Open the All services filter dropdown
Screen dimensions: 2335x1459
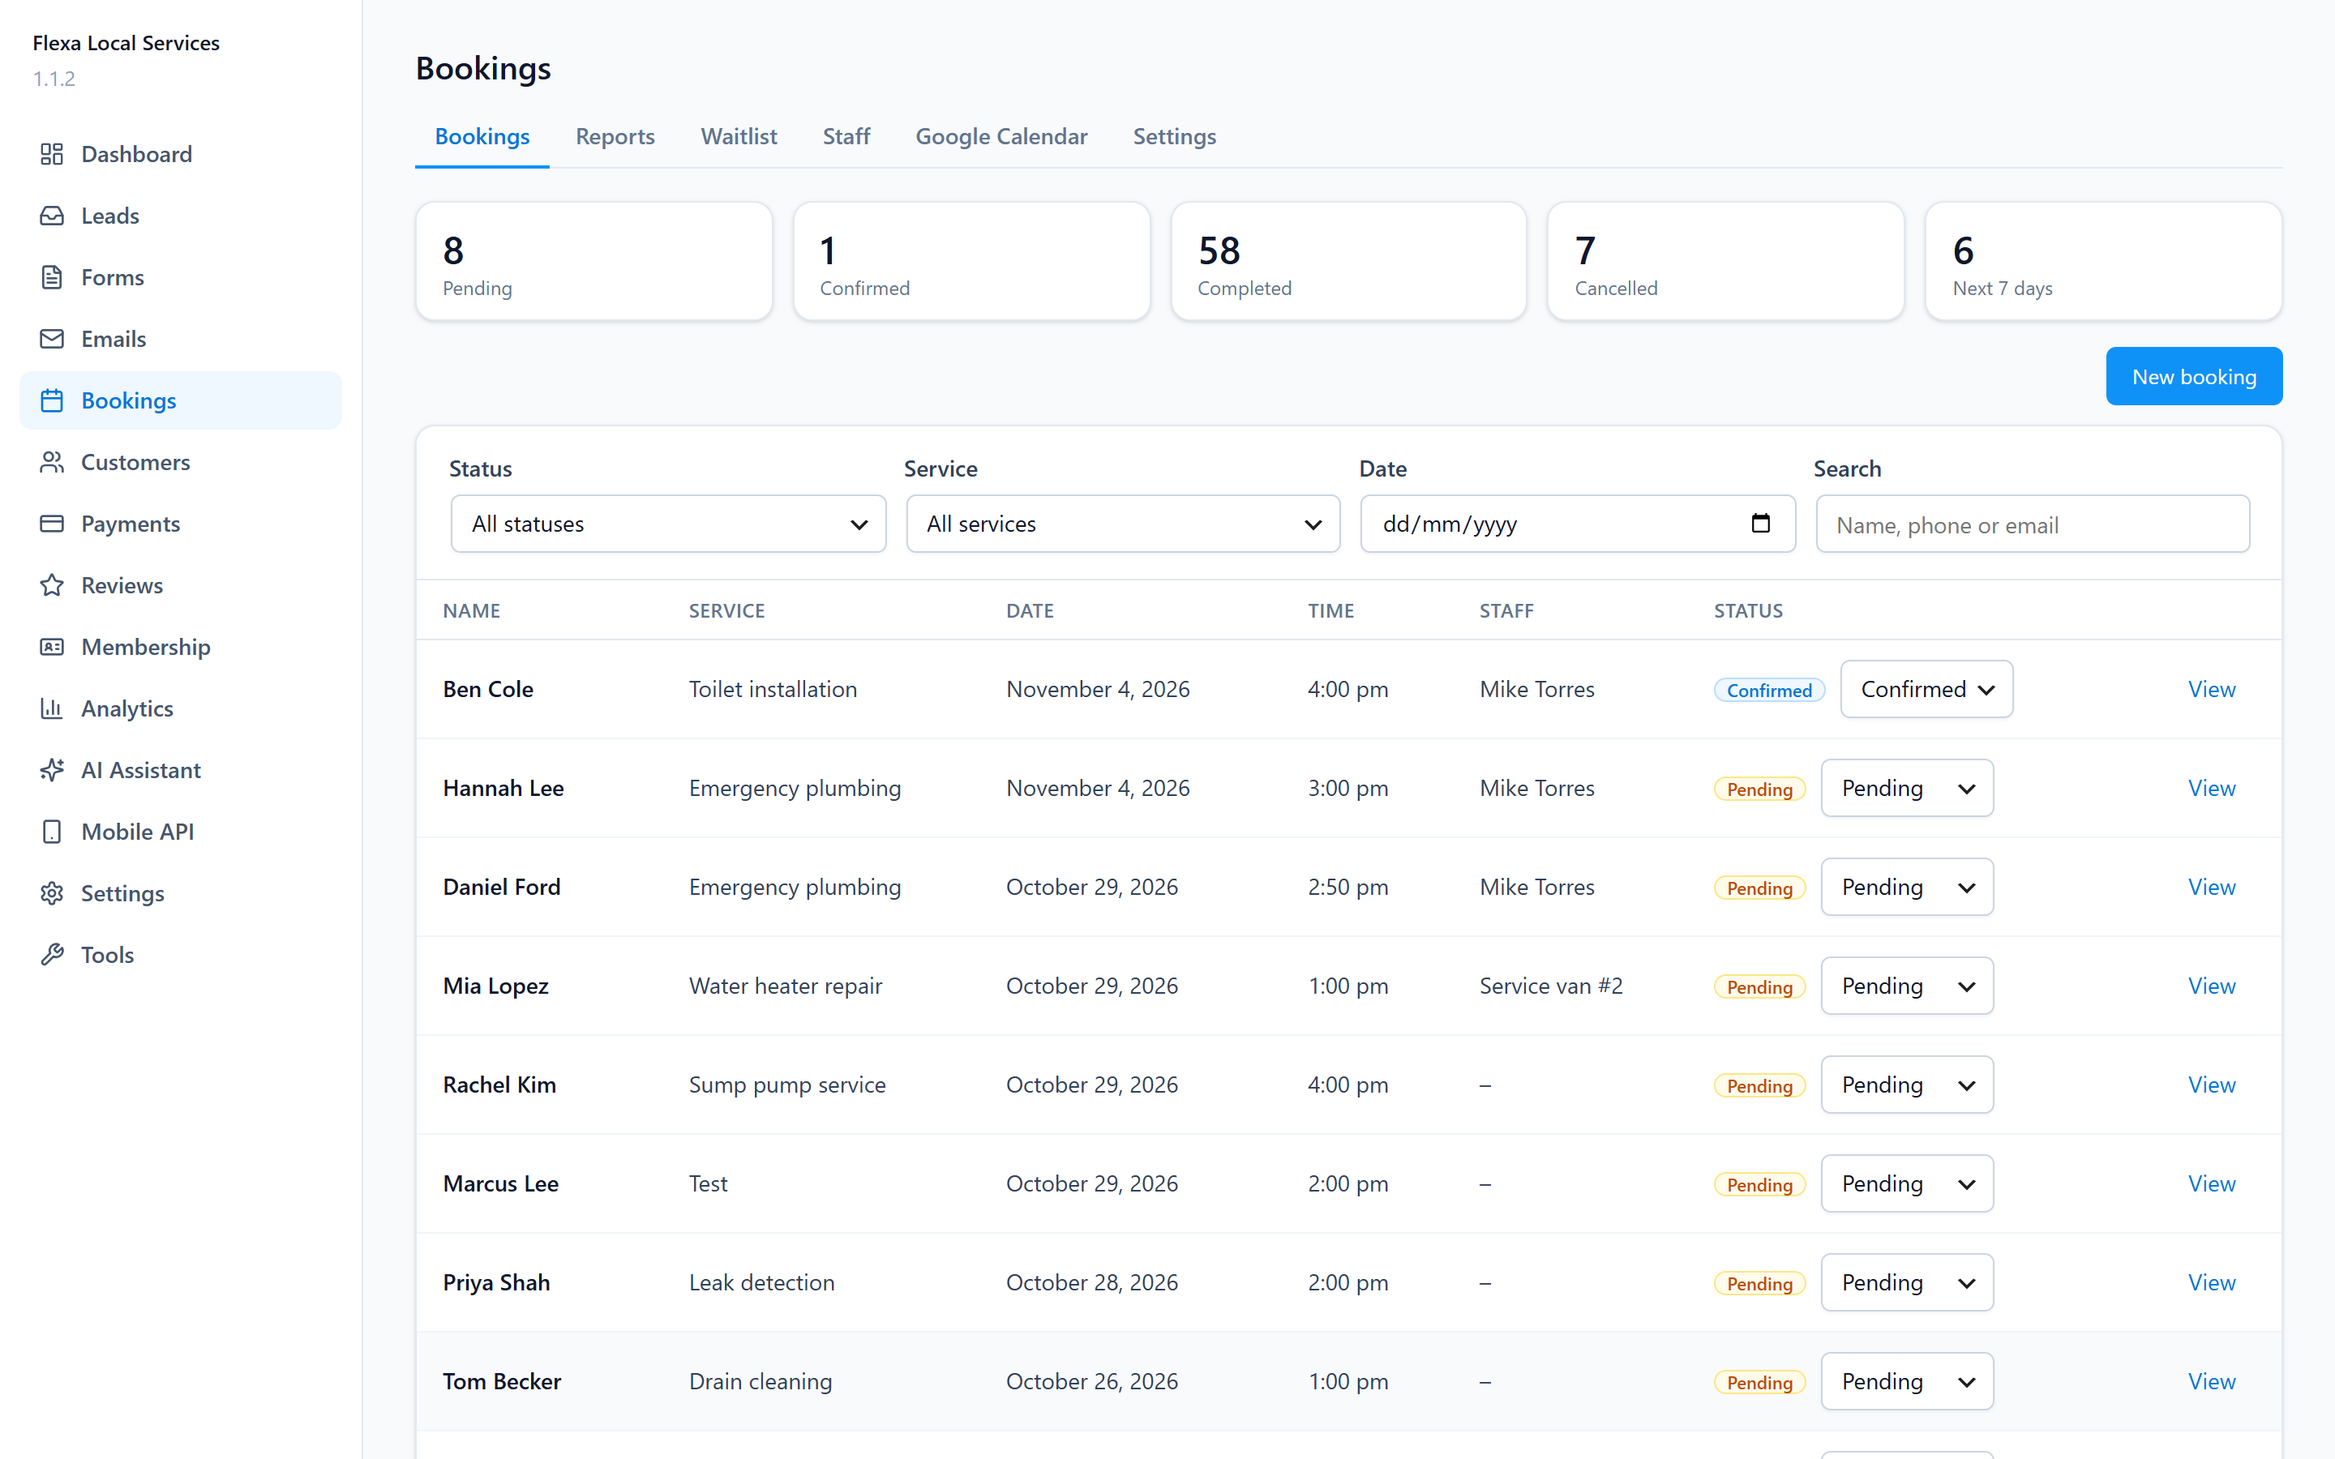click(1123, 524)
